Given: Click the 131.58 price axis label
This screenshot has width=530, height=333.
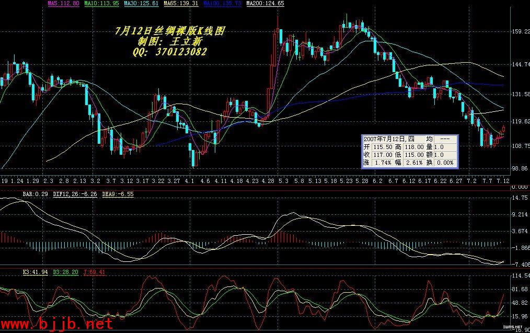Looking at the screenshot, I should [x=521, y=94].
